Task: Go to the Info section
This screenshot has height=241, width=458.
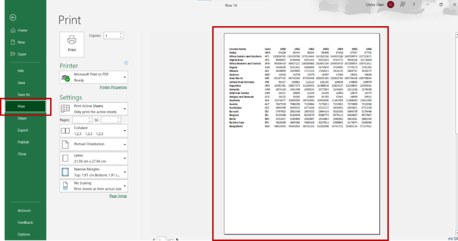Action: (21, 71)
